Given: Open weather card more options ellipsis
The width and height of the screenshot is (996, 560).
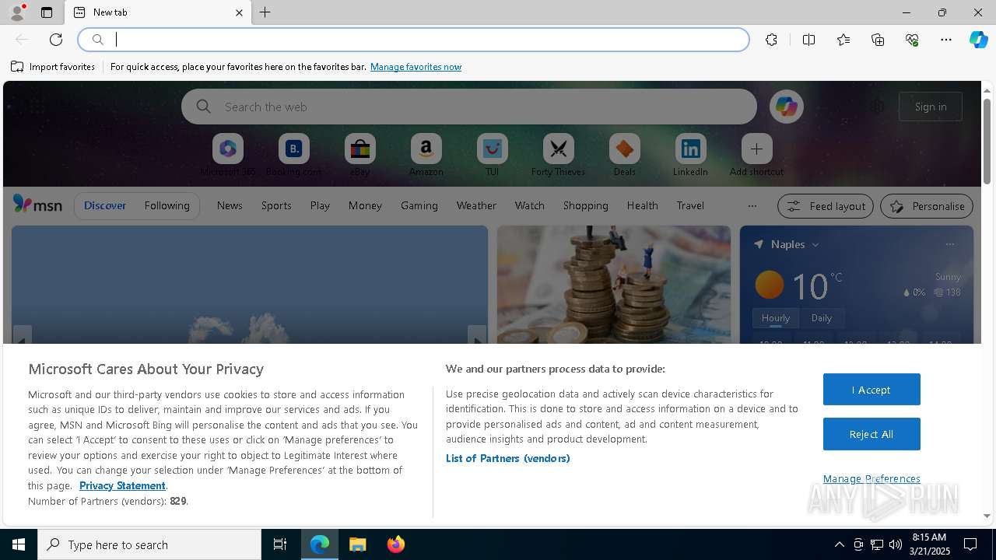Looking at the screenshot, I should [x=949, y=244].
